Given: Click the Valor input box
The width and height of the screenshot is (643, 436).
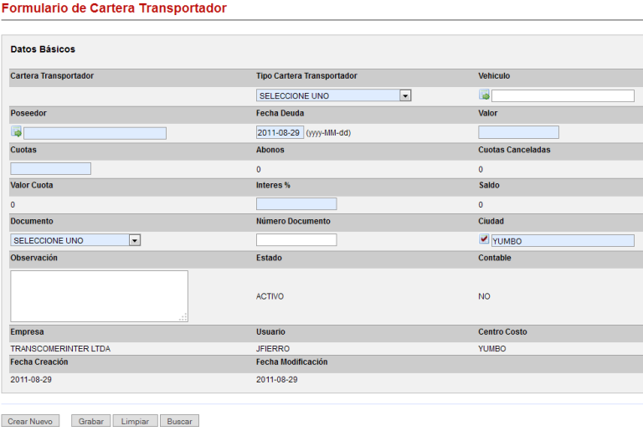Looking at the screenshot, I should [518, 132].
